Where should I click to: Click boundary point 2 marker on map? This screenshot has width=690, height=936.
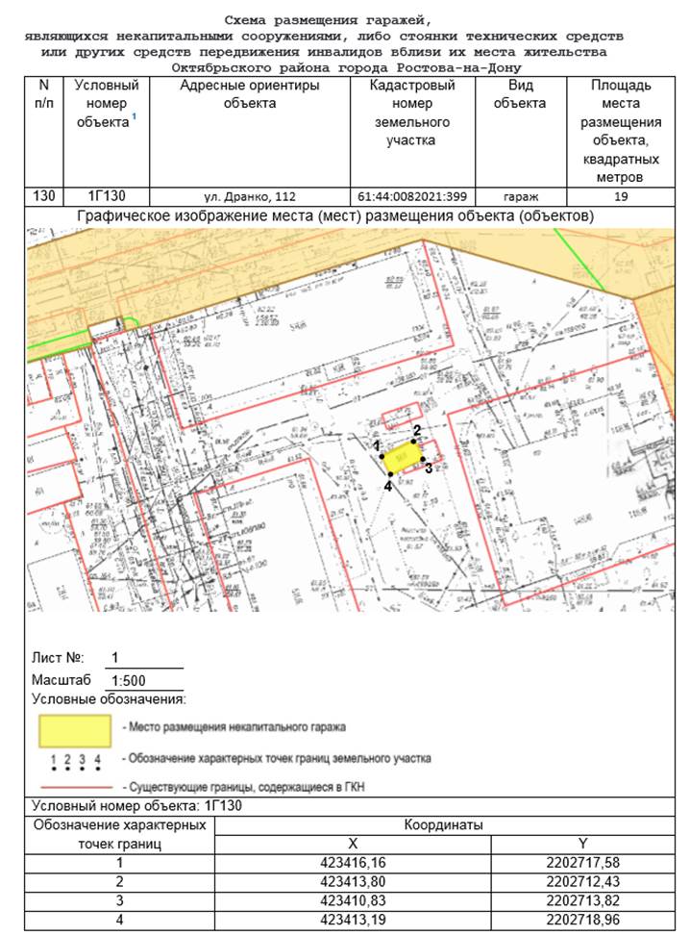(x=414, y=442)
